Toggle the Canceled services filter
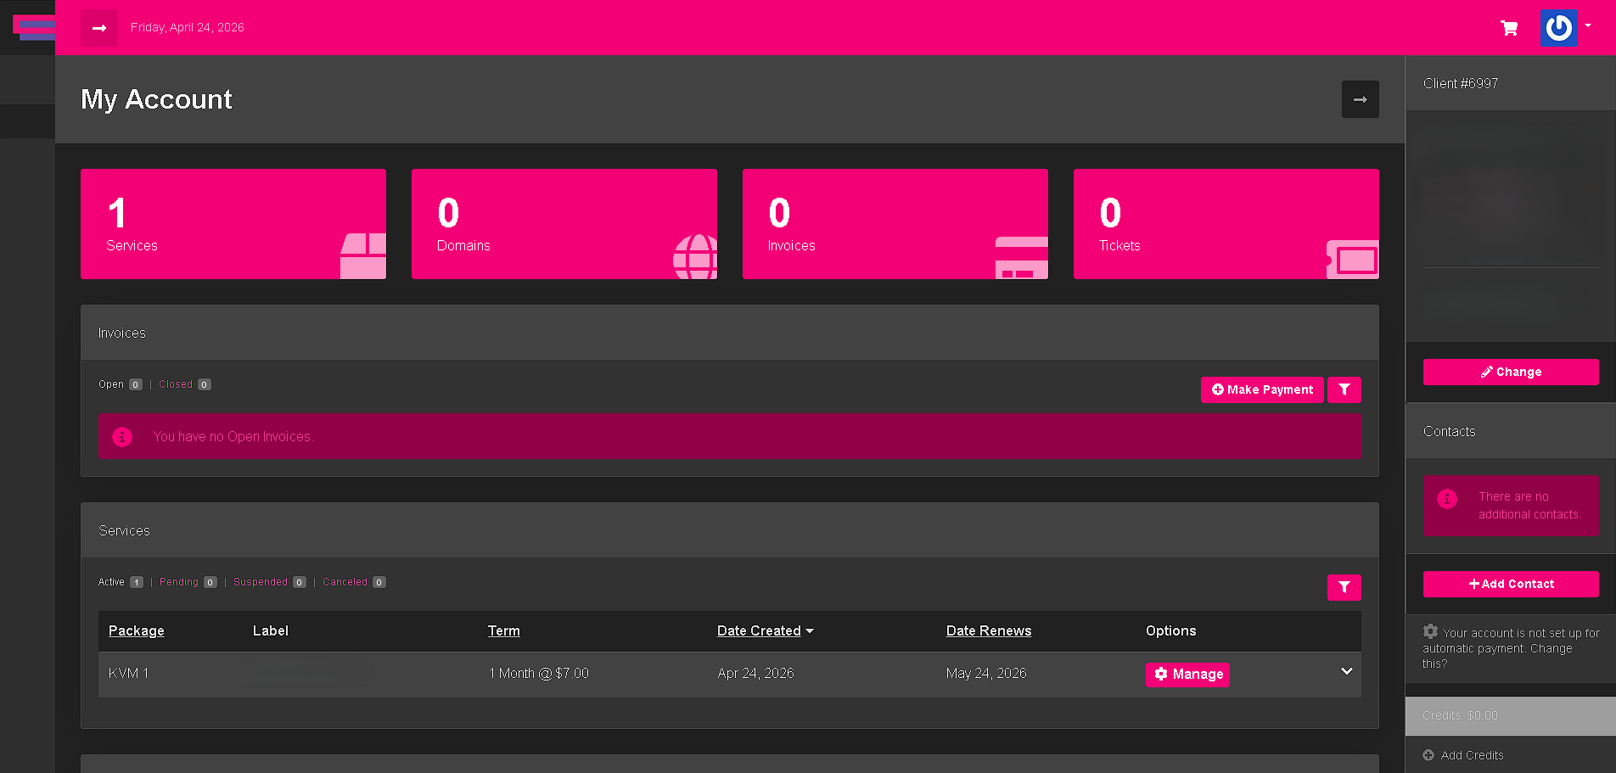 [345, 581]
